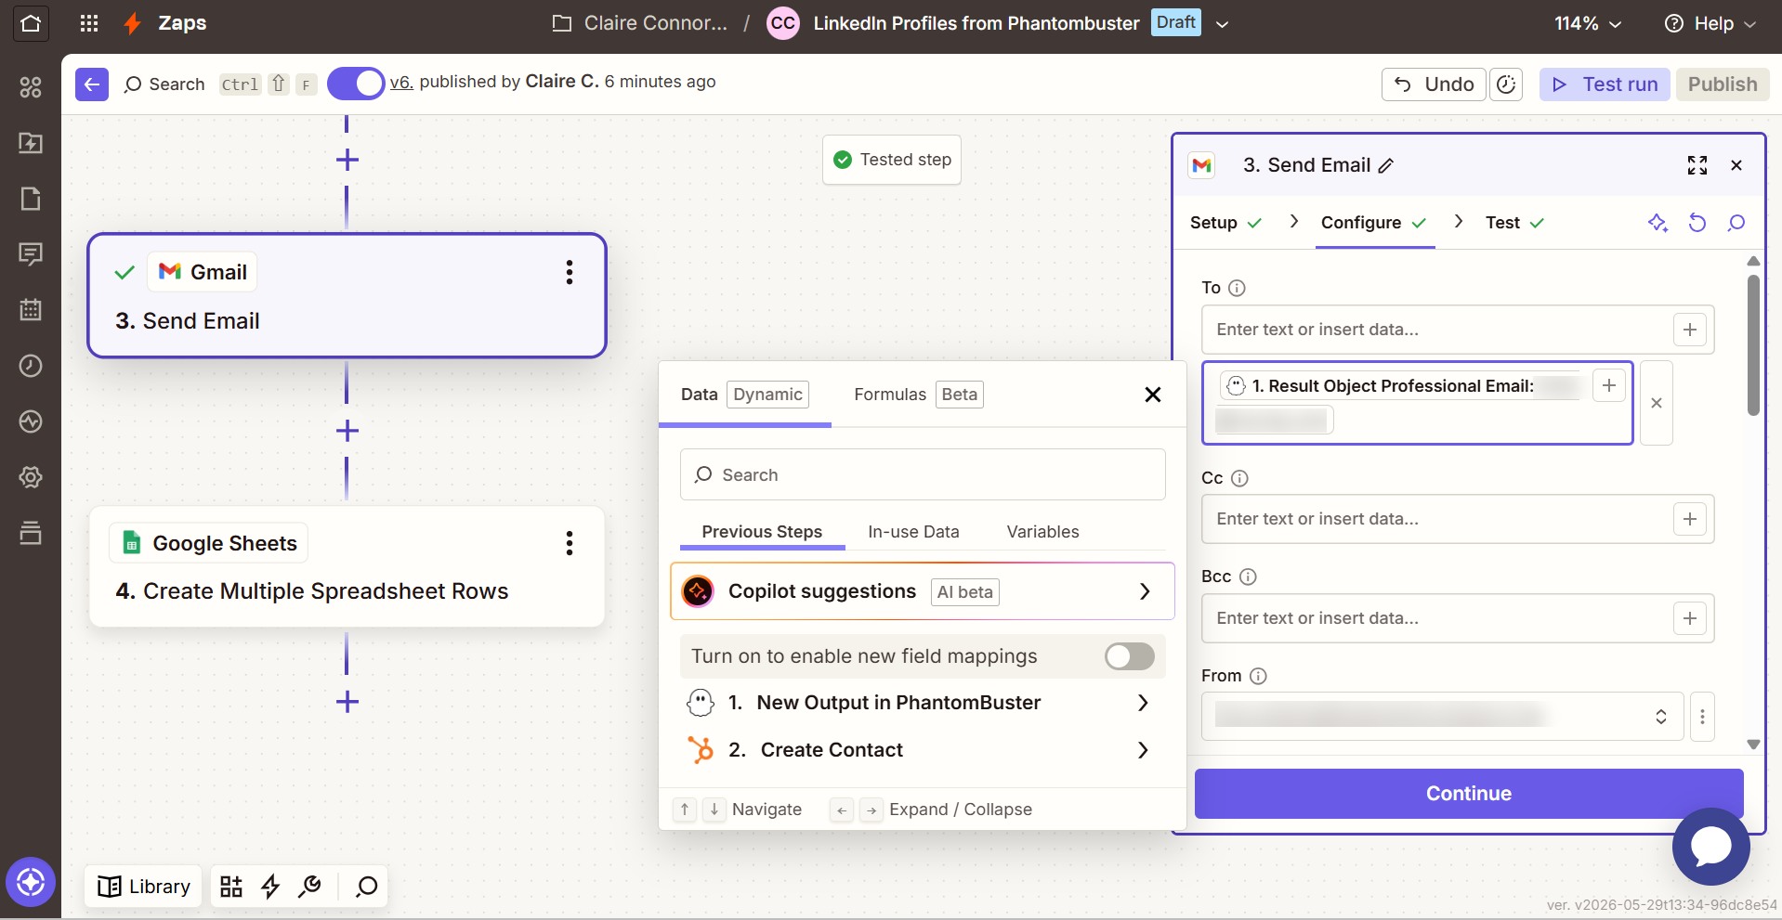The image size is (1782, 920).
Task: Open the zoom level 114% dropdown
Action: 1588,23
